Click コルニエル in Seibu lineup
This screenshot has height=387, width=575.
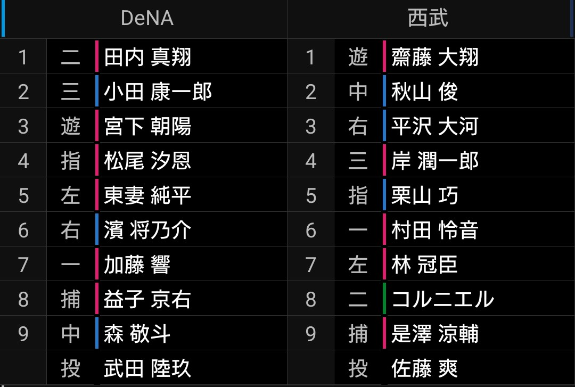(443, 299)
